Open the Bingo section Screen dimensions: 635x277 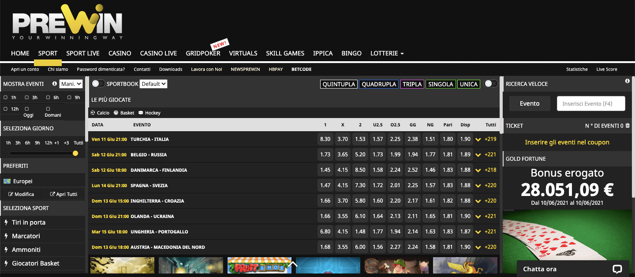tap(351, 53)
